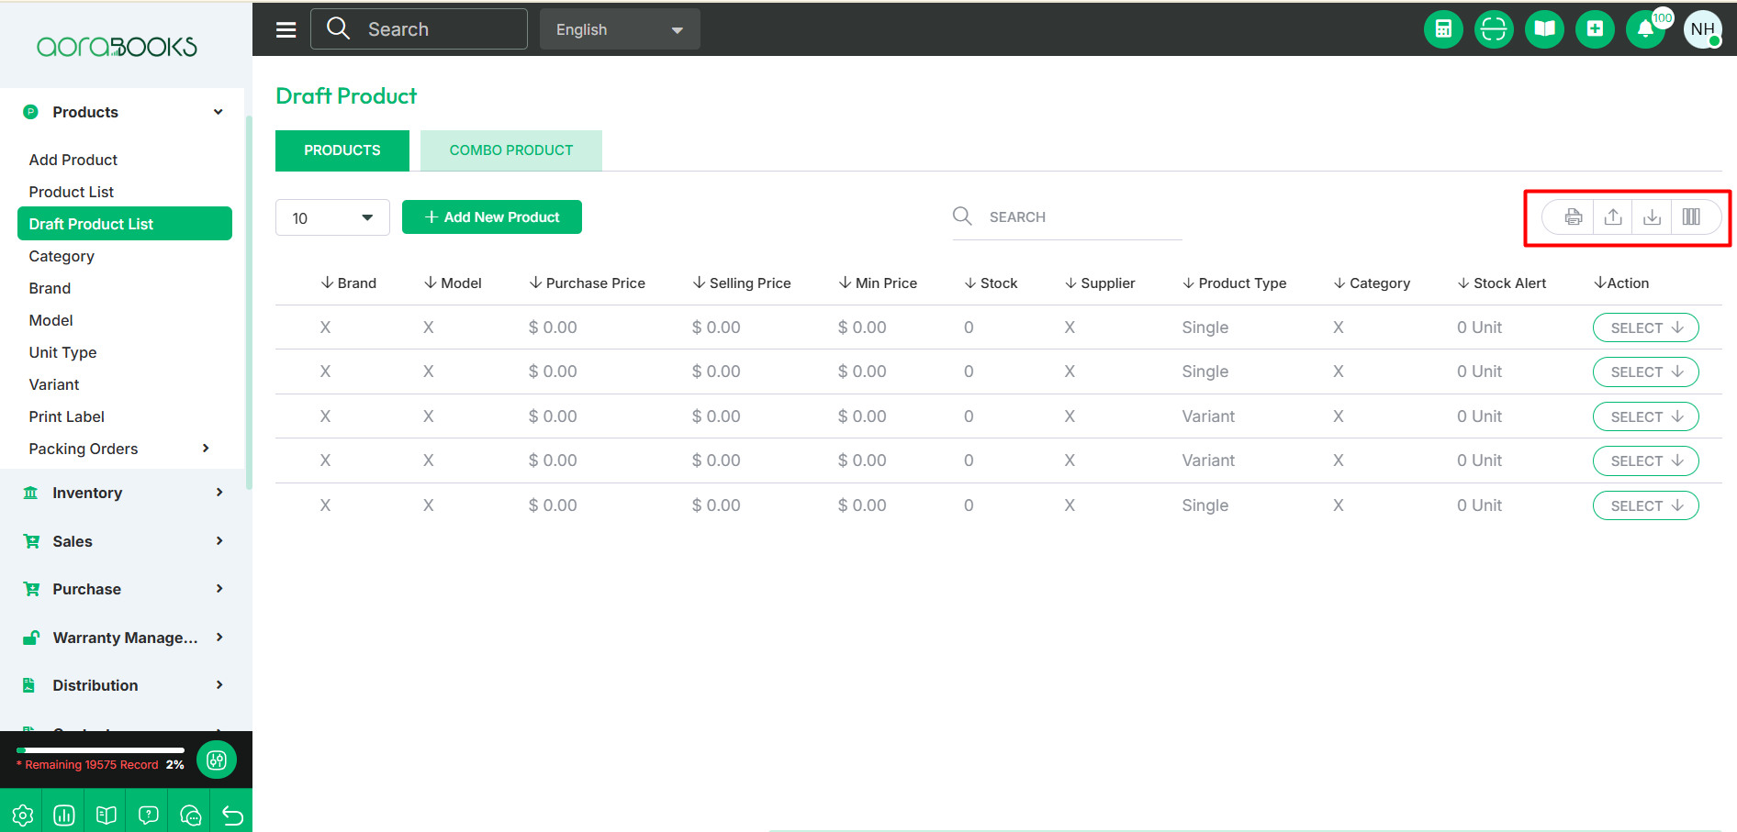Open settings gear in bottom sidebar bar
Viewport: 1737px width, 832px height.
coord(22,815)
